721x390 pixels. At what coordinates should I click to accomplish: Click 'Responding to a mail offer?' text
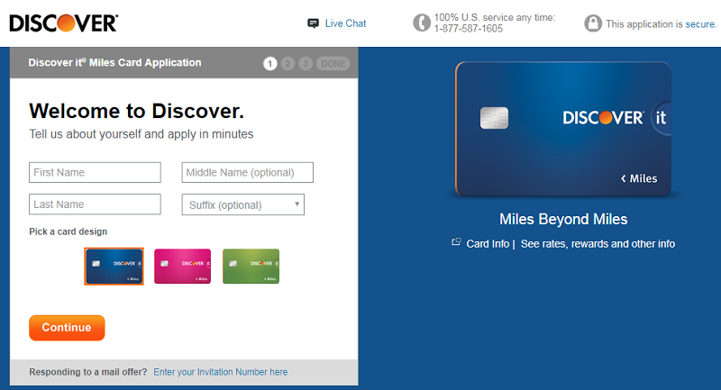pos(87,372)
